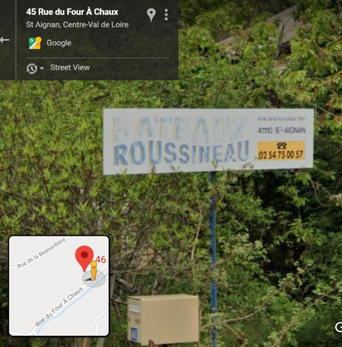
Task: Click the back arrow beside the address panel
Action: (4, 40)
